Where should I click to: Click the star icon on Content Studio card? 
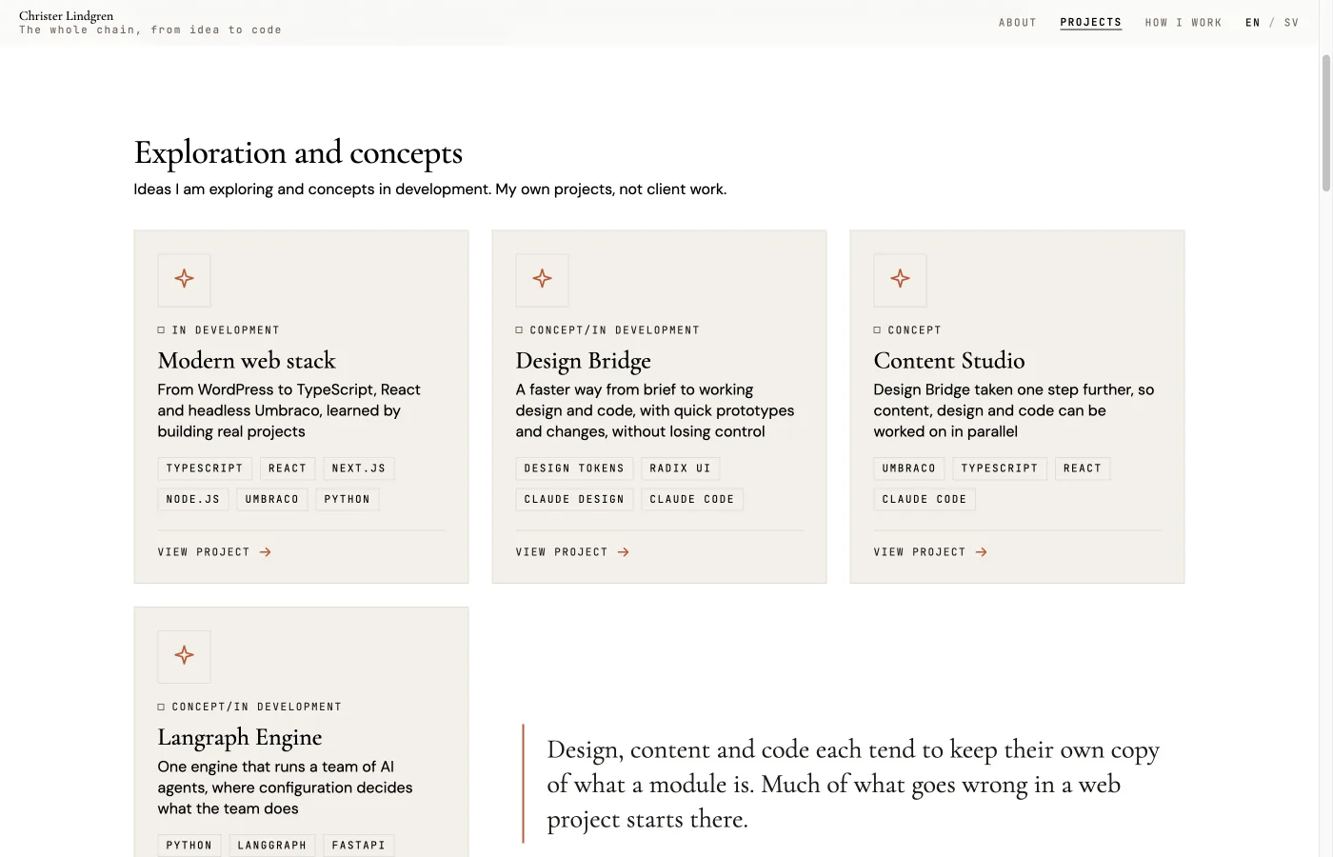(900, 279)
